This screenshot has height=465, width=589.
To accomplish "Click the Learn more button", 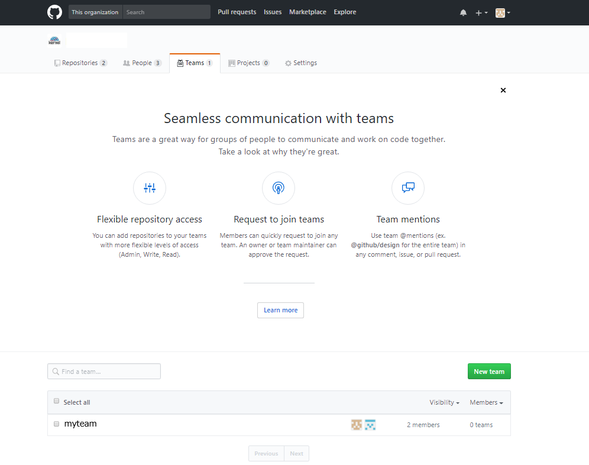I will pyautogui.click(x=280, y=310).
